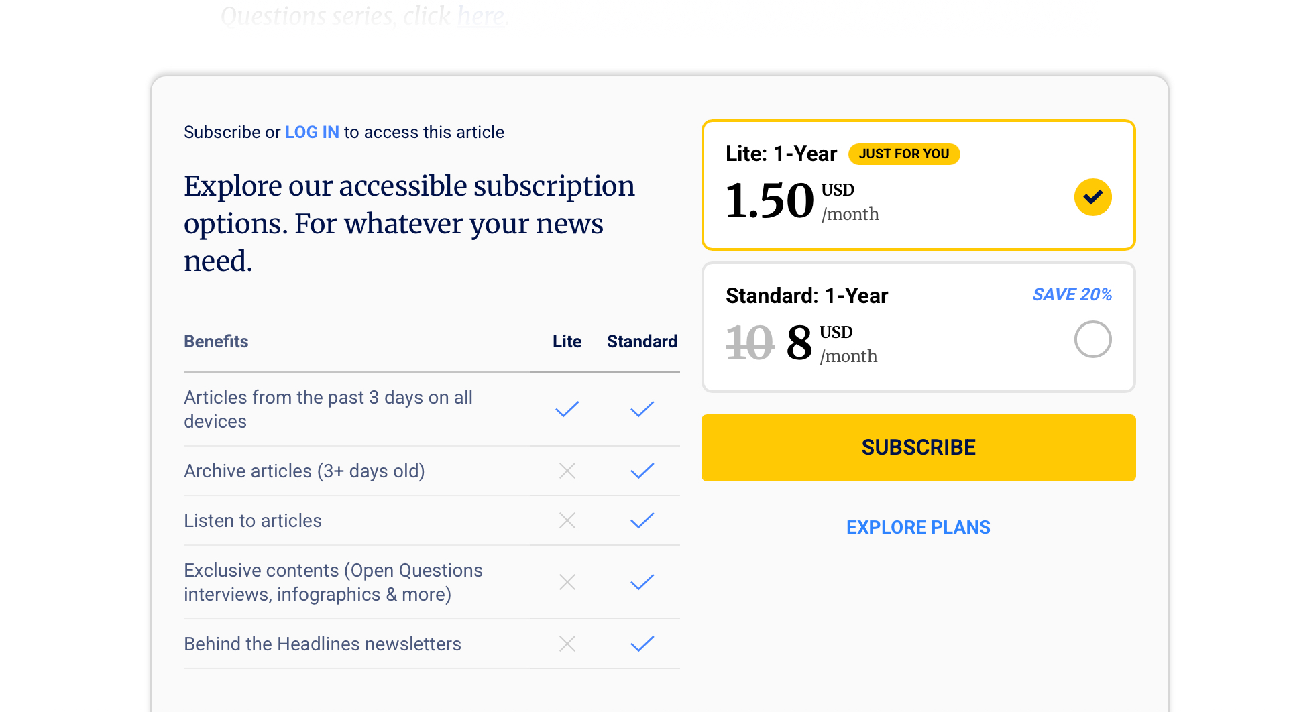Click Lite X icon for Archive articles
This screenshot has height=712, width=1289.
(567, 471)
